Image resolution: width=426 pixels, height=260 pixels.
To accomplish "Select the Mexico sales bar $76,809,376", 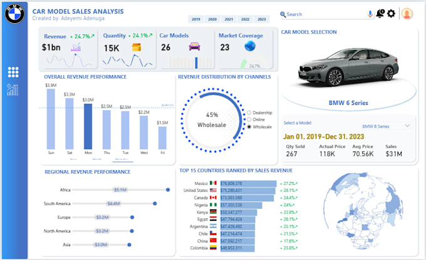I will [x=248, y=183].
